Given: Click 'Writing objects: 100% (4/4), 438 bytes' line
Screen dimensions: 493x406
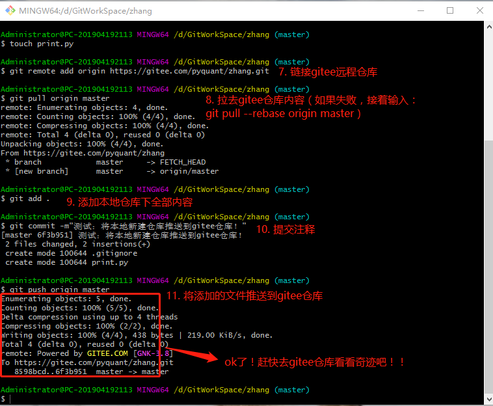Looking at the screenshot, I should click(137, 335).
